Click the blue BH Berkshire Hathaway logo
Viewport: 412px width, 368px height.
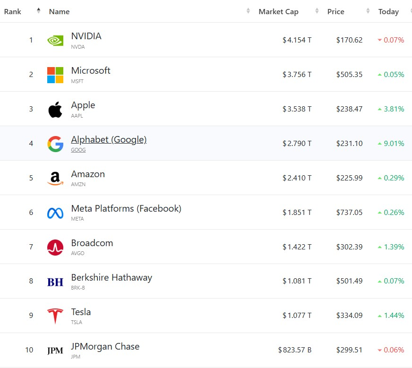[x=55, y=282]
